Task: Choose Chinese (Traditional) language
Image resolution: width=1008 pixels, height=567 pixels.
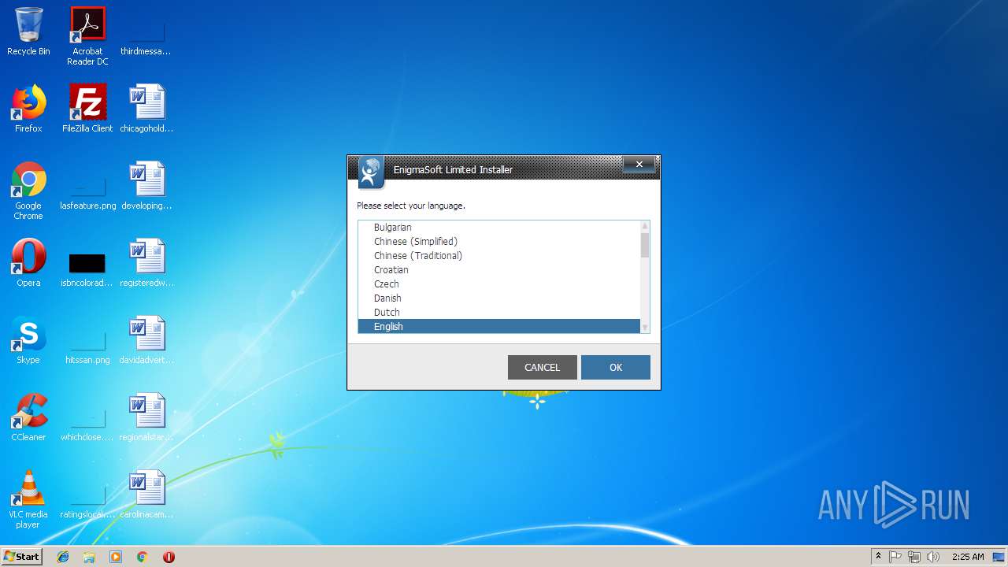Action: [x=499, y=255]
